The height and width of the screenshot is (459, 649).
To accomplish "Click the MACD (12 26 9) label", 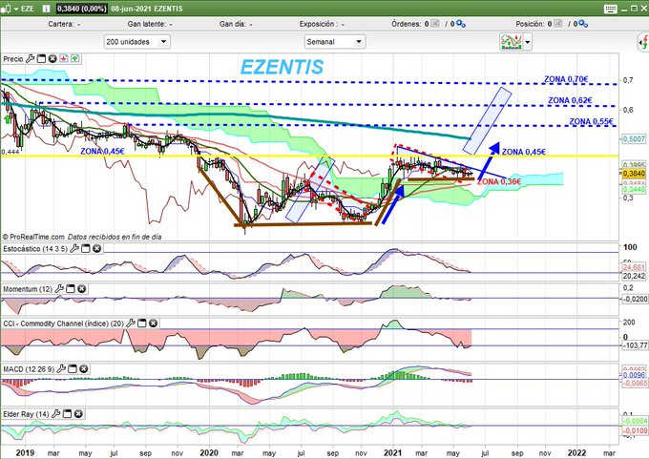I will point(29,368).
